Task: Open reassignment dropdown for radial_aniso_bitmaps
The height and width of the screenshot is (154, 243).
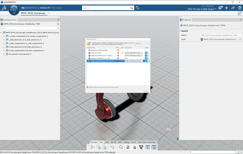Action: (x=134, y=53)
